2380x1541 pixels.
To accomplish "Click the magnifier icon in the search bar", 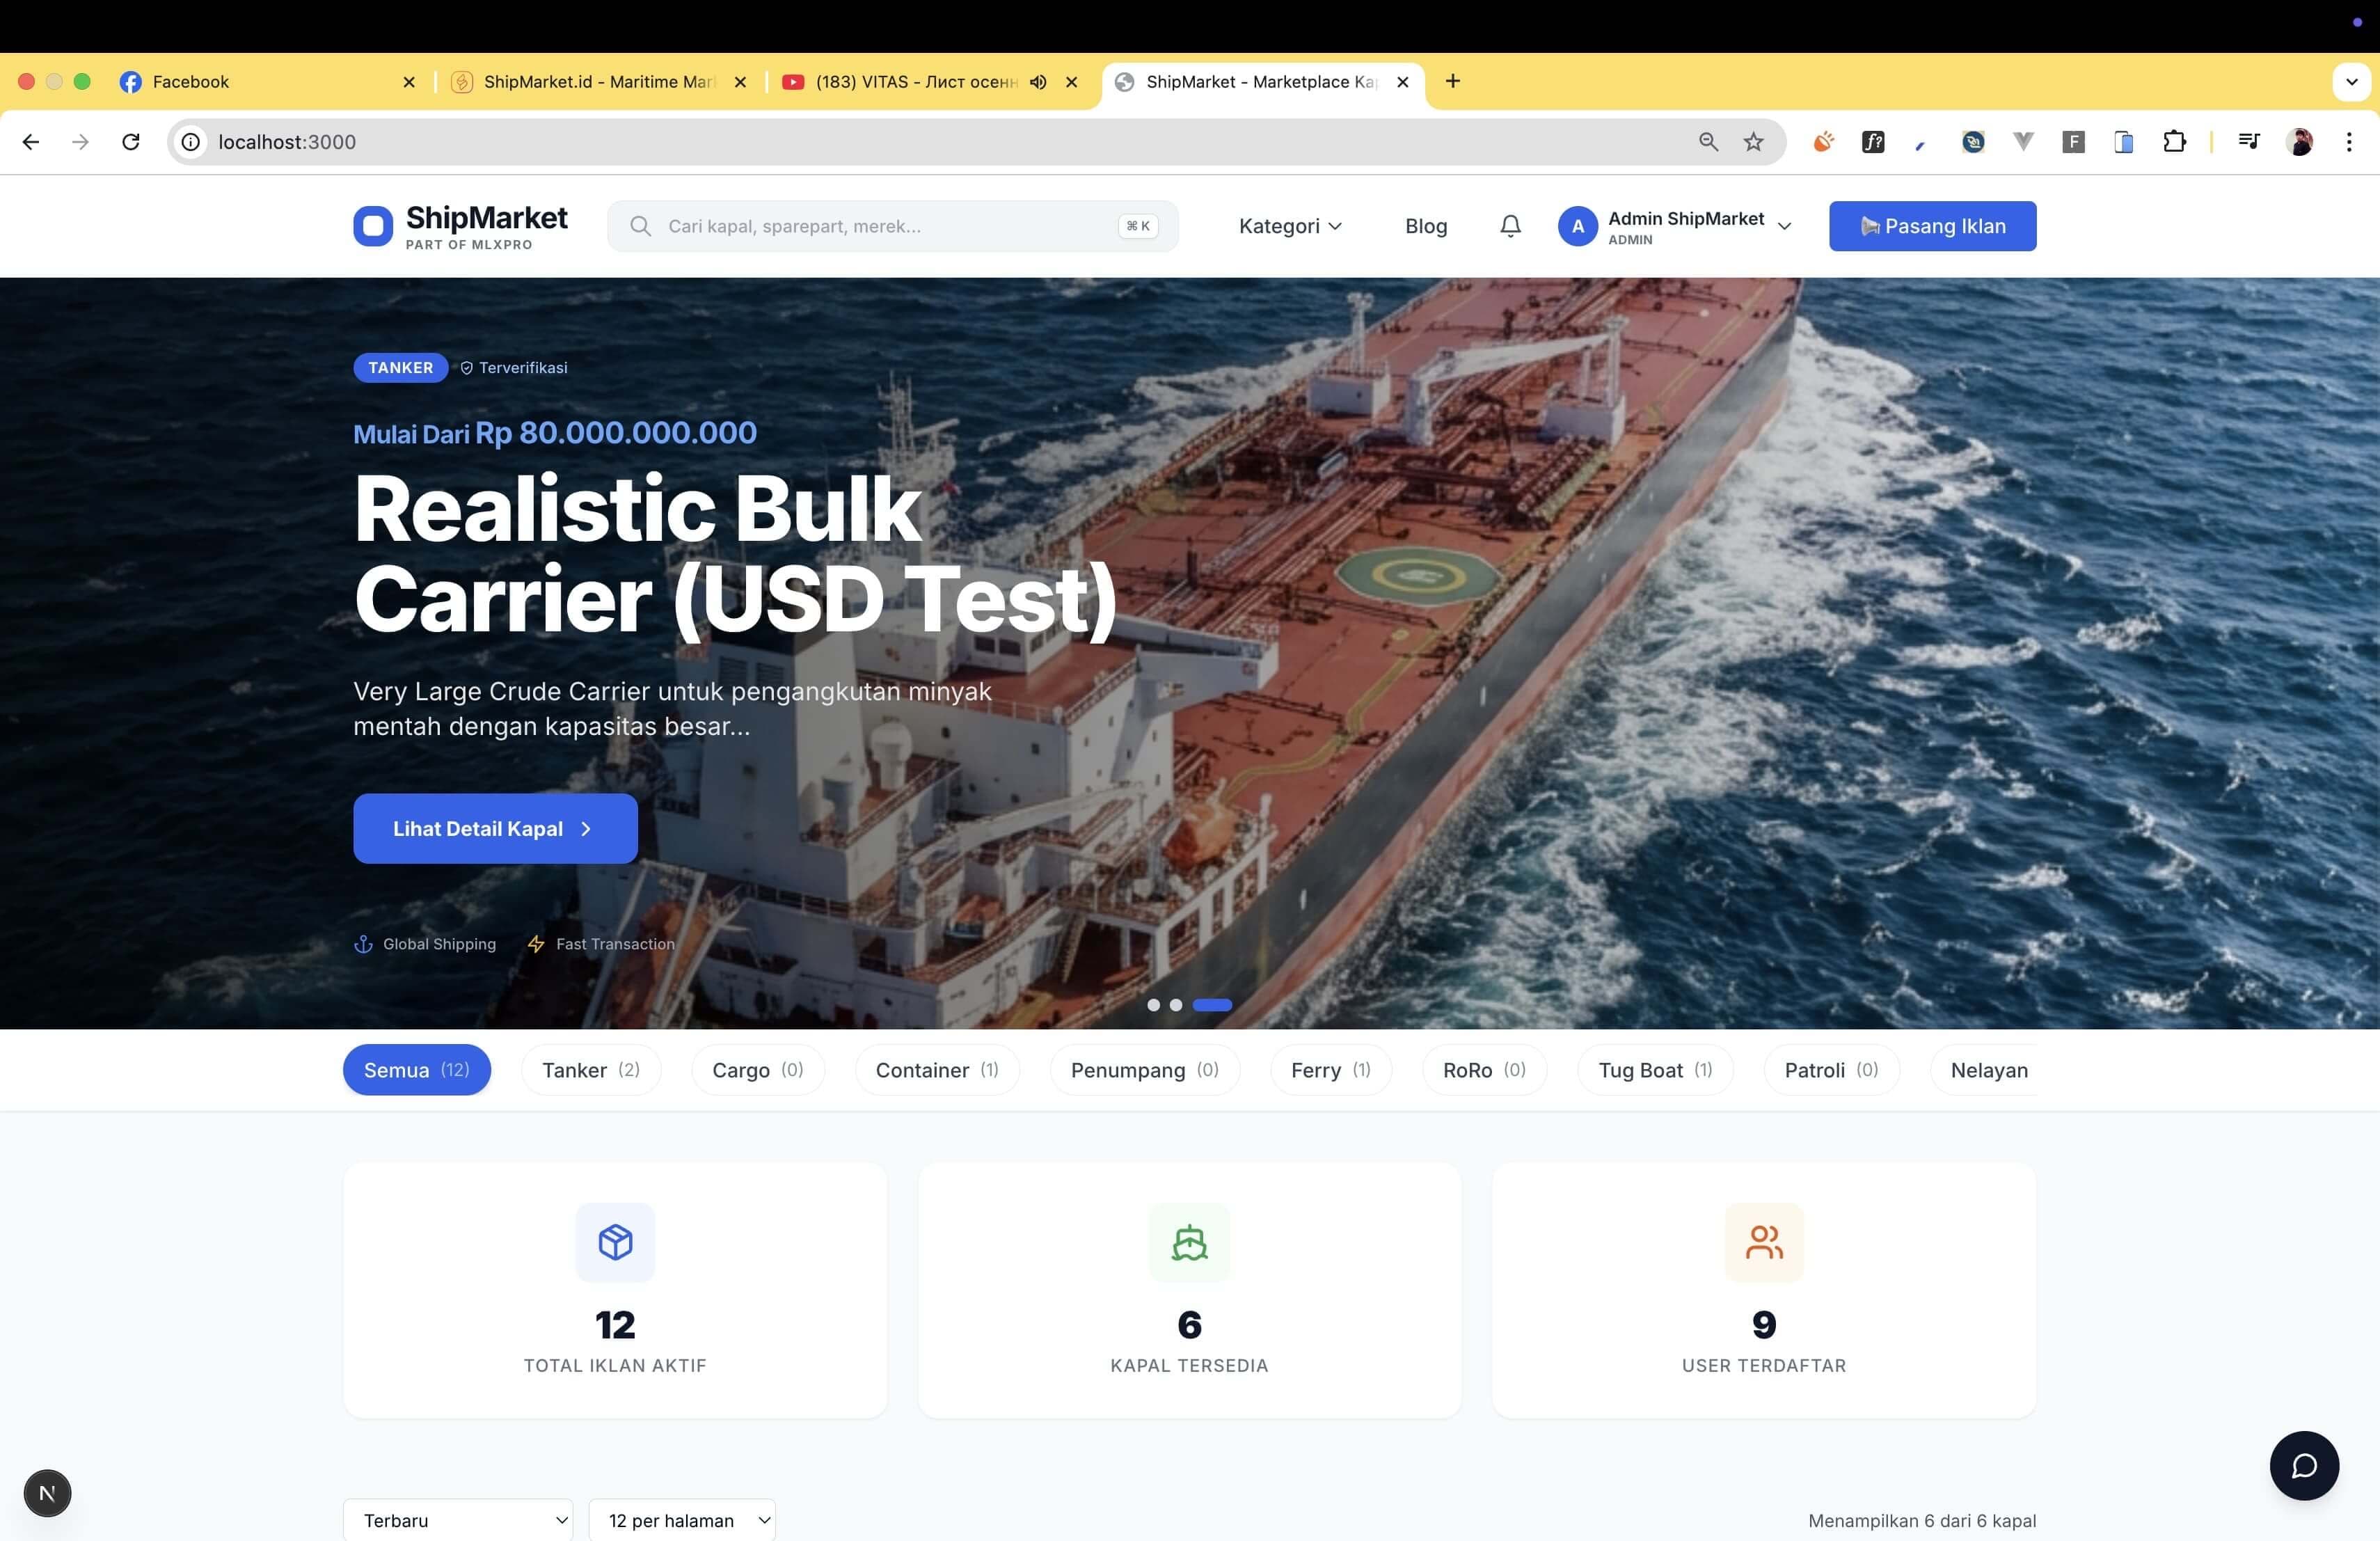I will 640,226.
